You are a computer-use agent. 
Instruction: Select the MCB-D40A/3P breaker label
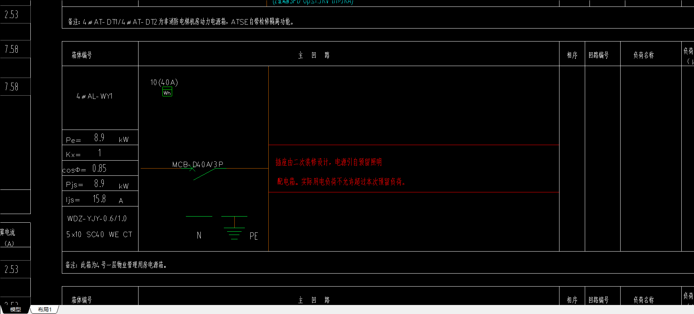click(x=198, y=164)
